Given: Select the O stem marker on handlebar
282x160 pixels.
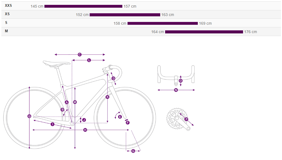Looking at the screenshot, I should pyautogui.click(x=181, y=81).
